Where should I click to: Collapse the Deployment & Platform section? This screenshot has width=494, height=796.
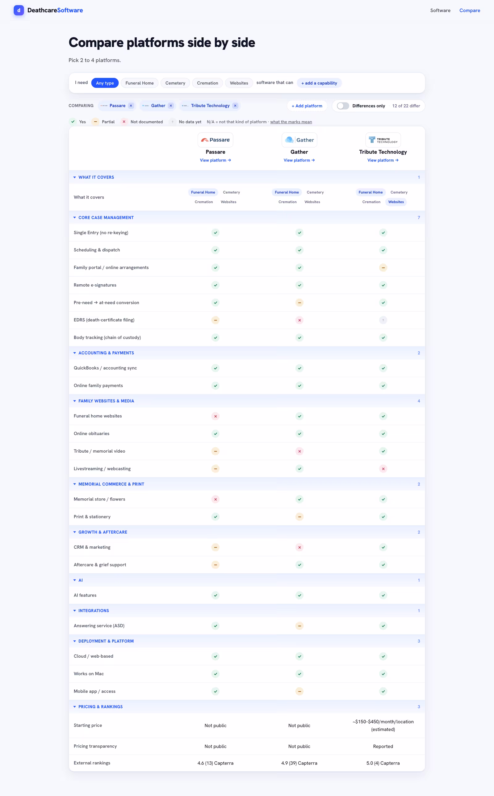pos(247,641)
